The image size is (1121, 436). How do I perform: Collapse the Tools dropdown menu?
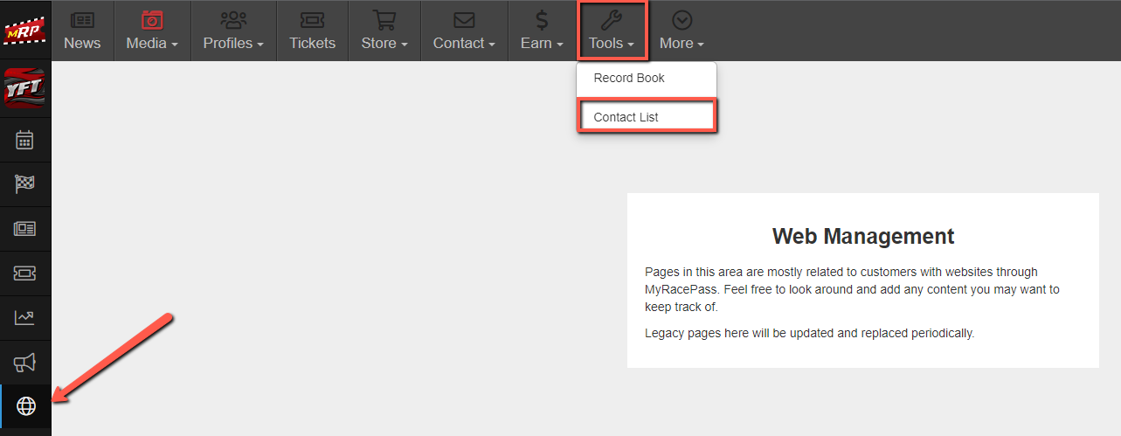[612, 31]
